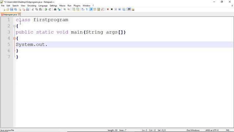
Task: Open Find with the binoculars icon
Action: (x=55, y=10)
